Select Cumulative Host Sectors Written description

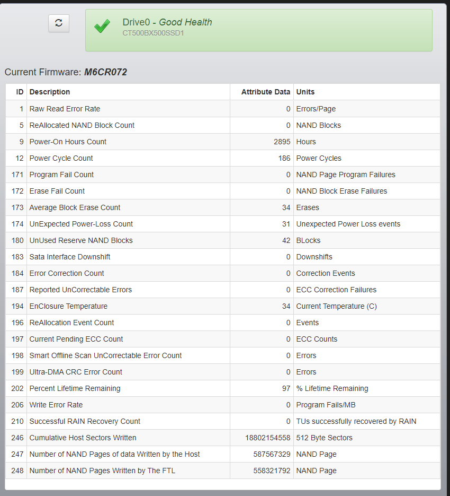coord(83,438)
